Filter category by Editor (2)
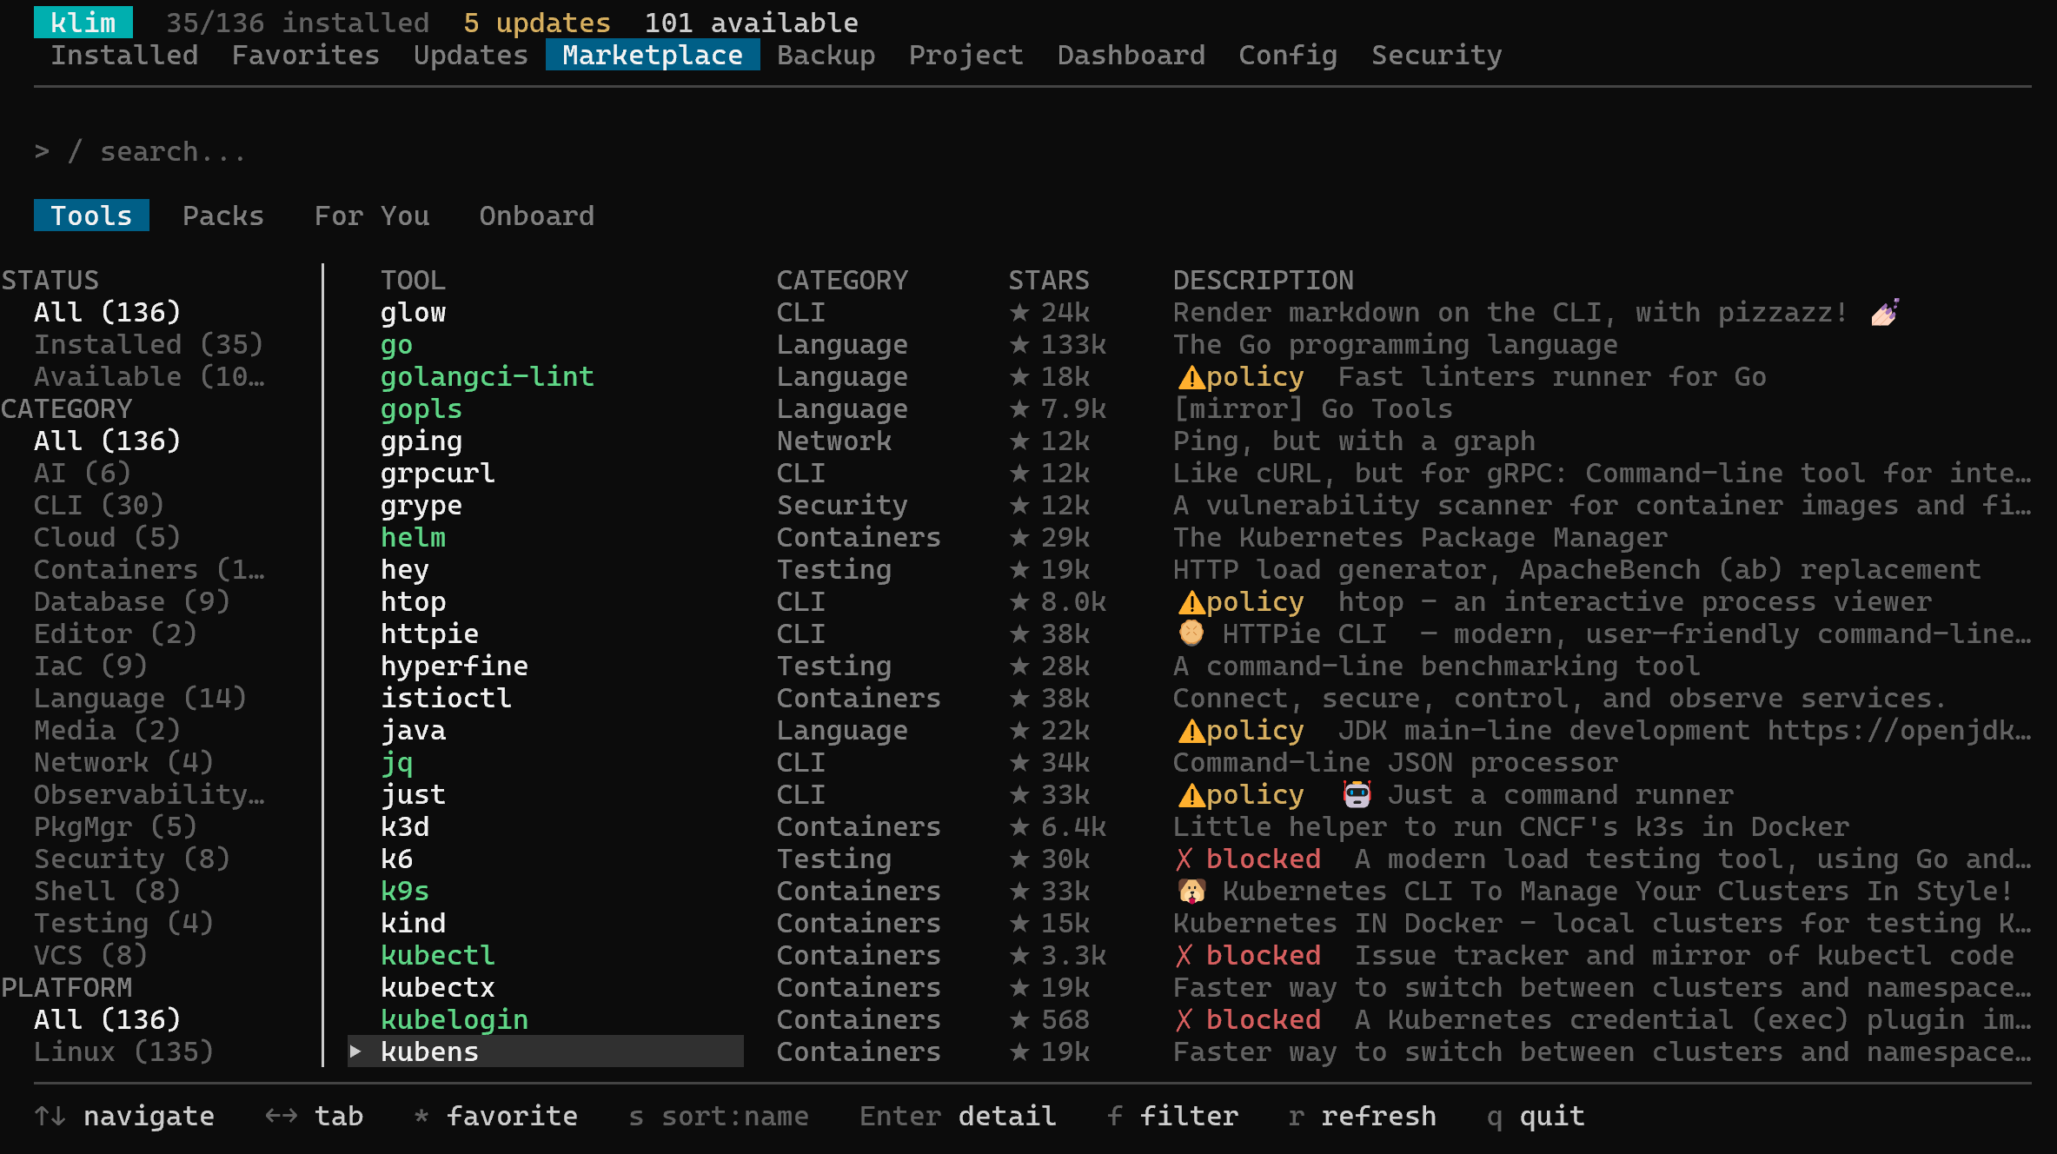This screenshot has height=1154, width=2057. point(116,633)
